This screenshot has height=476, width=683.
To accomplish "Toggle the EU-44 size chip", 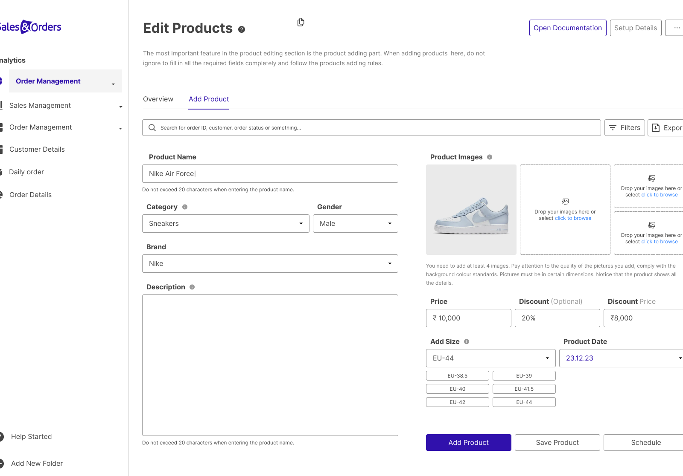I will [524, 402].
